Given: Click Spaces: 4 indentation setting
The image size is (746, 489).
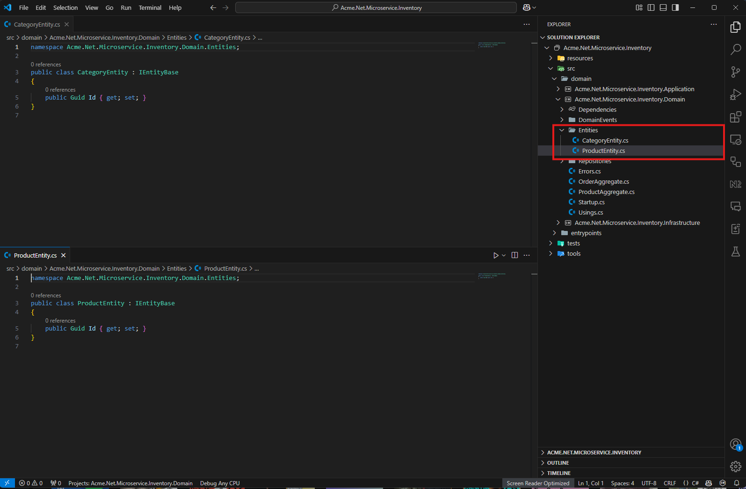Looking at the screenshot, I should (x=623, y=483).
